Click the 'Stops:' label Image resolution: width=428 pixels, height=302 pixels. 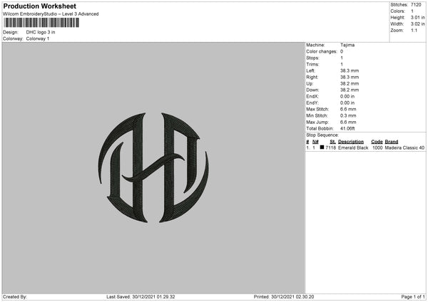[x=312, y=58]
